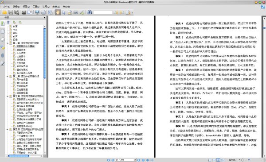
Task: Click the binoculars find icon
Action: (x=90, y=12)
